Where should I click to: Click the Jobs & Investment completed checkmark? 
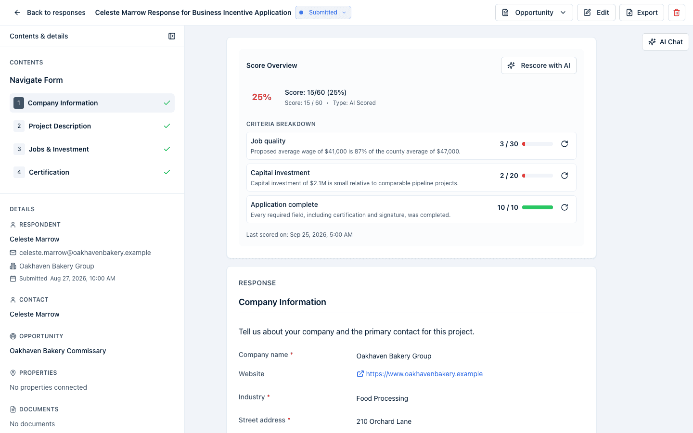(167, 149)
